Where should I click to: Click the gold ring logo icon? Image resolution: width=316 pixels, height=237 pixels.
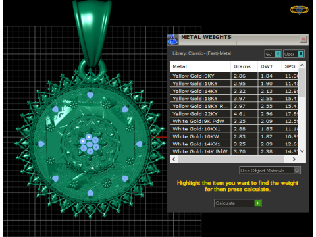click(x=300, y=10)
